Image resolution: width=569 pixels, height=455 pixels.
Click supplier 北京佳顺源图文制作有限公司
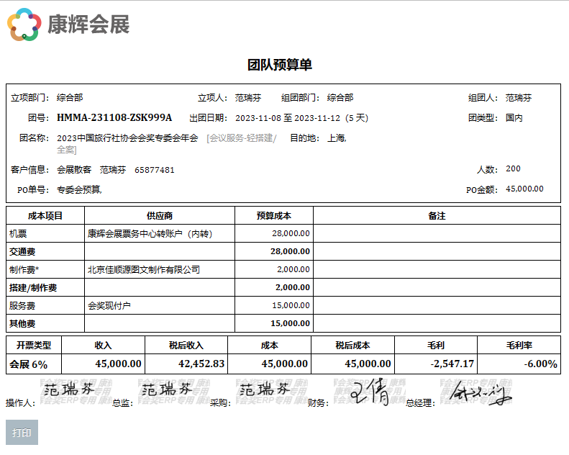coord(143,269)
